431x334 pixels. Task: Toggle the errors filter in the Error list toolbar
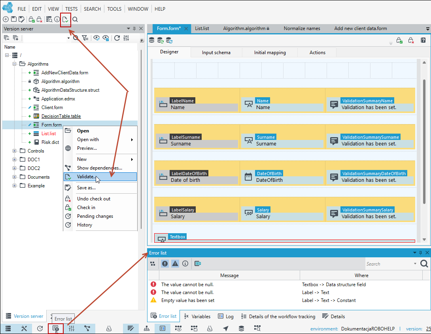[x=164, y=264]
